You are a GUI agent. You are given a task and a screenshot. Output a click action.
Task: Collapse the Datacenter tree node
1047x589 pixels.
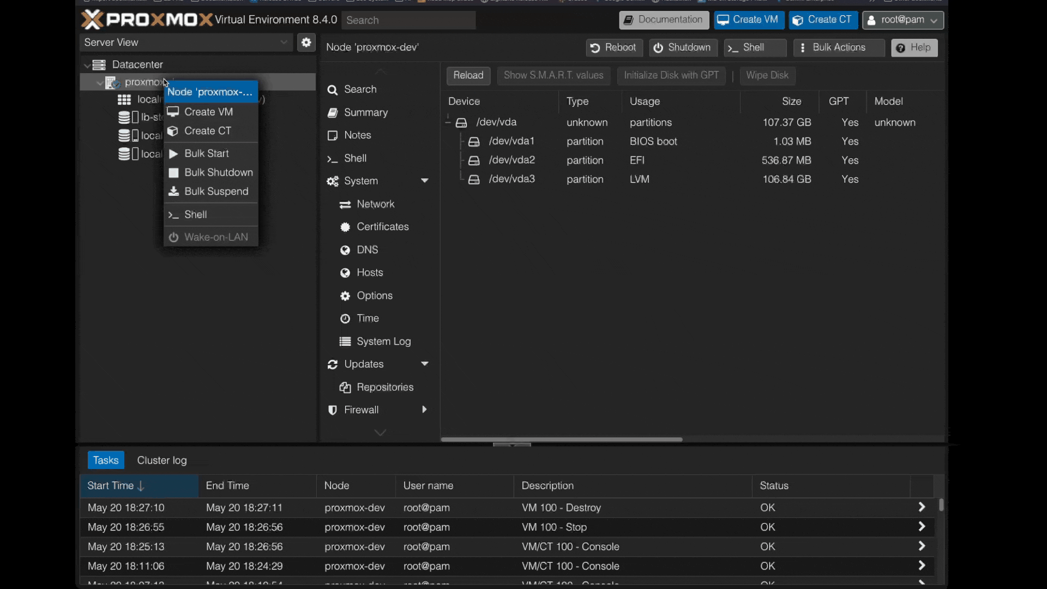click(87, 65)
